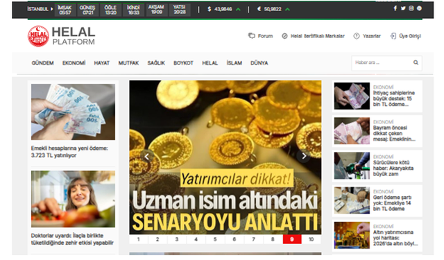The height and width of the screenshot is (260, 444).
Task: Select slide number 7 in slider pager
Action: point(253,239)
